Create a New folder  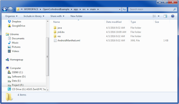[x=76, y=16]
